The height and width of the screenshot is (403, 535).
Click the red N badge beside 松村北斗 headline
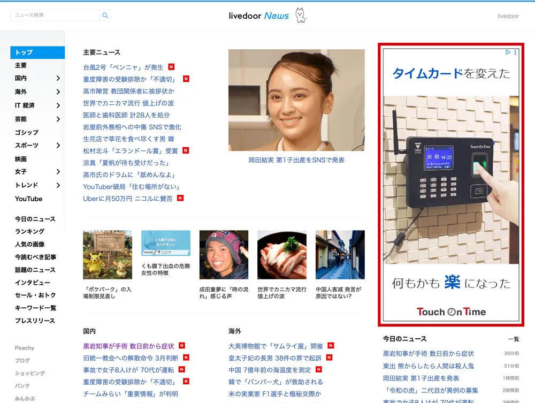coord(186,150)
